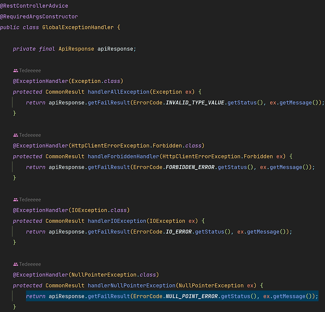Screen dimensions: 325x312
Task: Click the NULL_POINT_ERROR constant
Action: (x=192, y=296)
